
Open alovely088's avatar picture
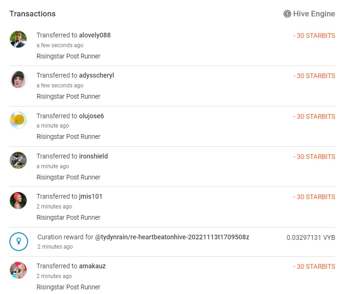tap(18, 39)
